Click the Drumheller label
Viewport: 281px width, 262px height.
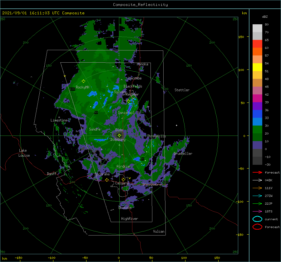pyautogui.click(x=183, y=154)
